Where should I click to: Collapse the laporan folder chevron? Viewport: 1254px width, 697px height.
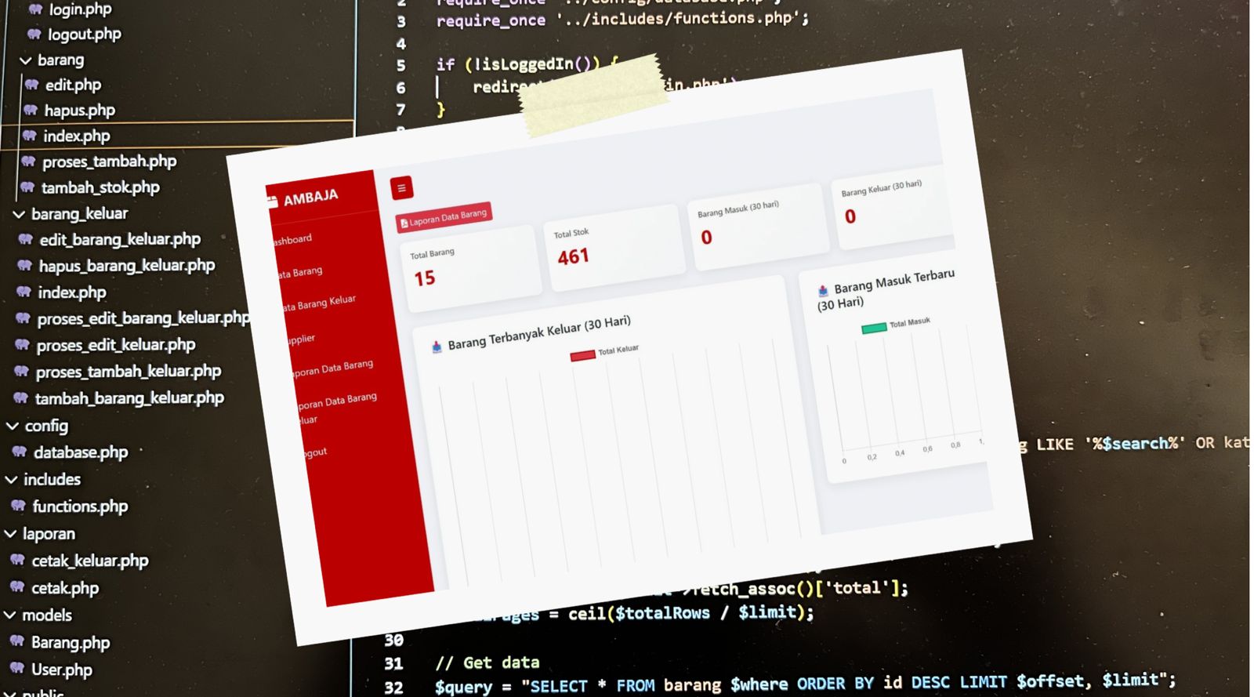(x=11, y=534)
